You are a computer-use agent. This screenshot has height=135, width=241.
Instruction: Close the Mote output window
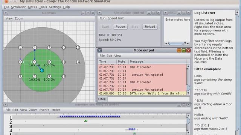tap(188, 50)
